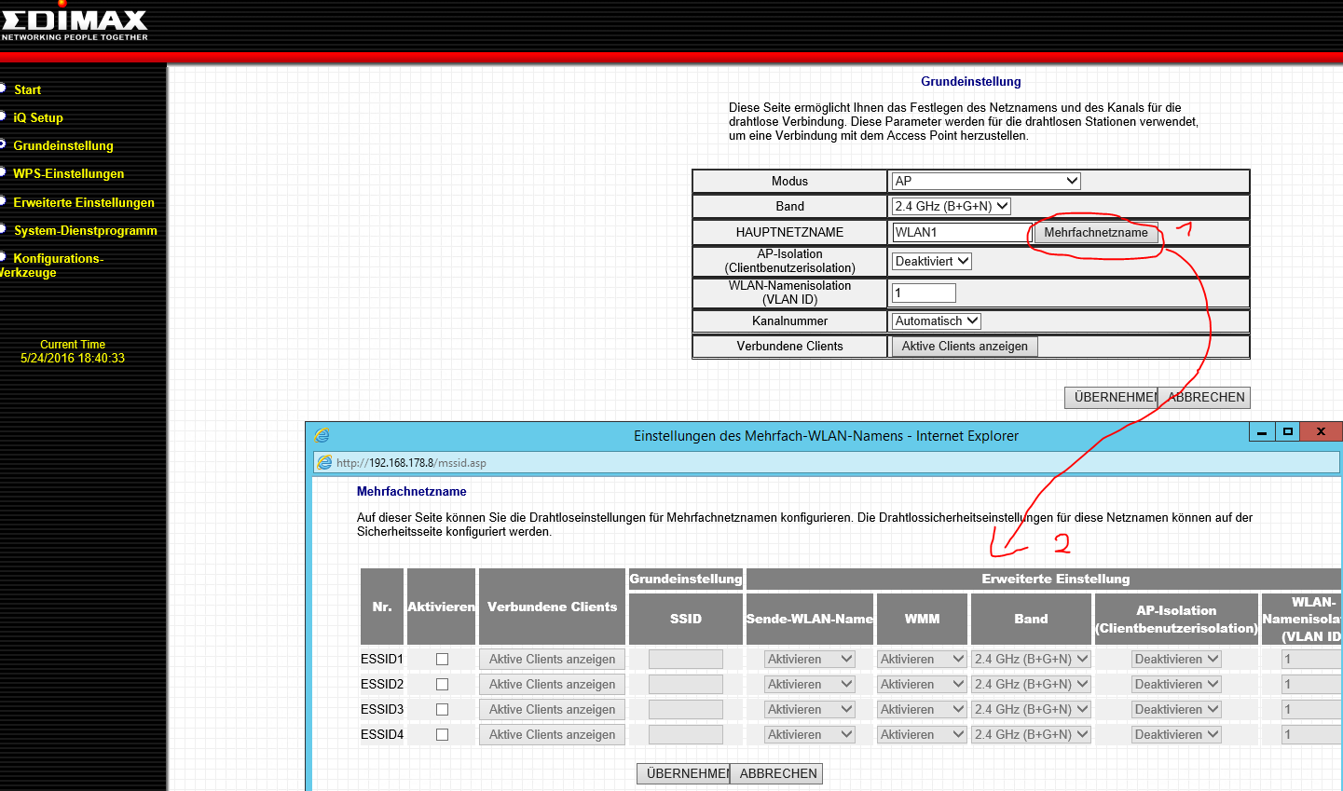Screen dimensions: 1343x791
Task: Click the Kanalnummer row label
Action: point(789,320)
